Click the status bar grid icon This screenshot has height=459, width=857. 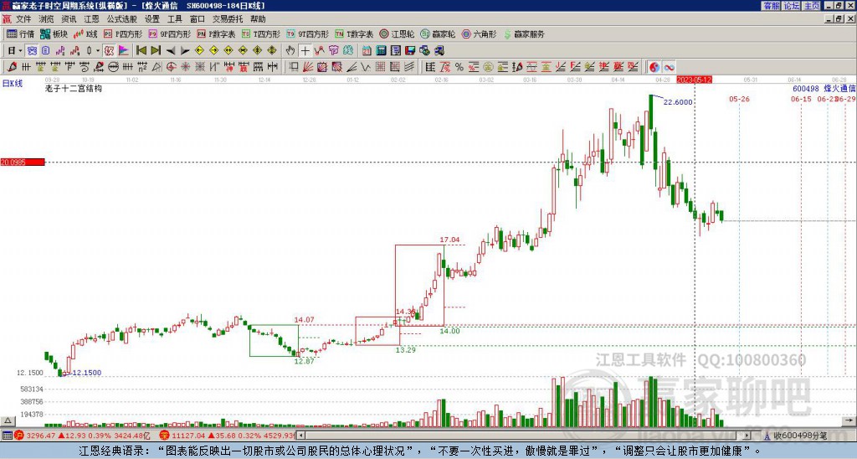7,436
